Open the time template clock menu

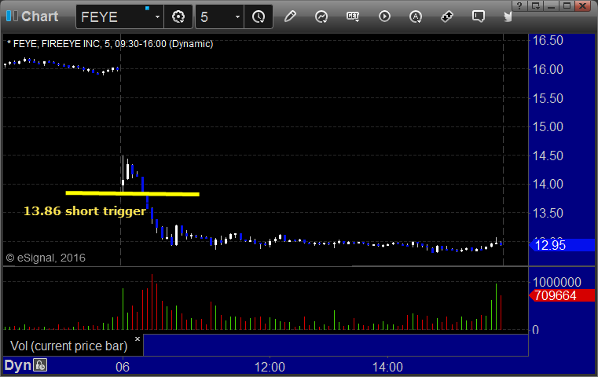pyautogui.click(x=259, y=16)
